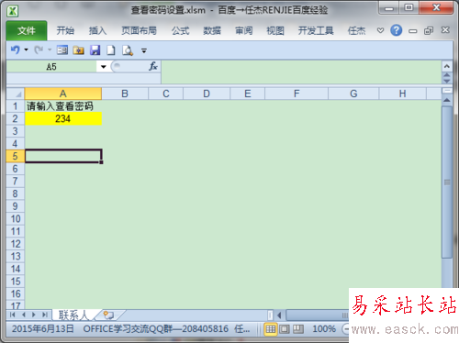Go to last sheet navigation arrow

pos(45,315)
